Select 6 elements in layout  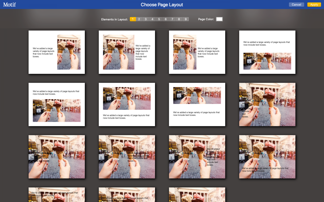166,19
